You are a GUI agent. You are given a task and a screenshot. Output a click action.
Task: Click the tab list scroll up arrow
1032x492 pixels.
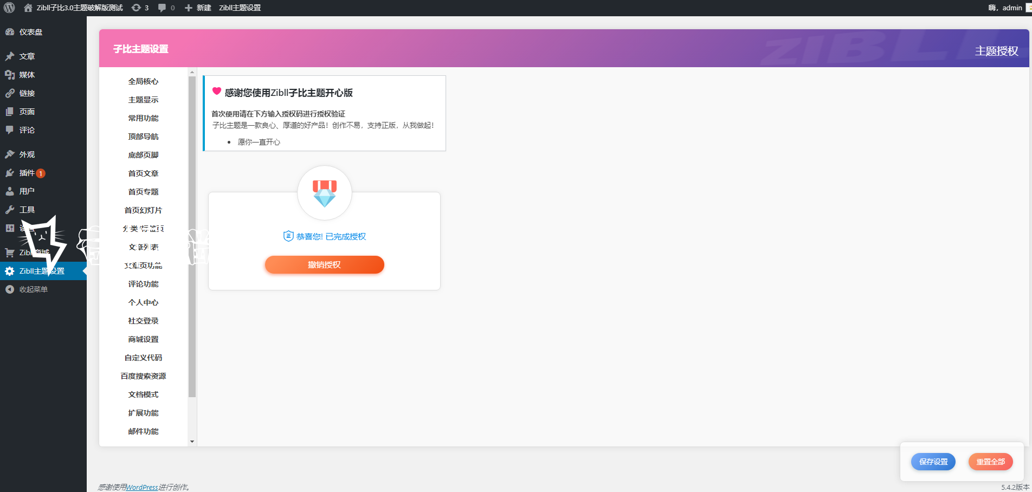click(x=192, y=72)
